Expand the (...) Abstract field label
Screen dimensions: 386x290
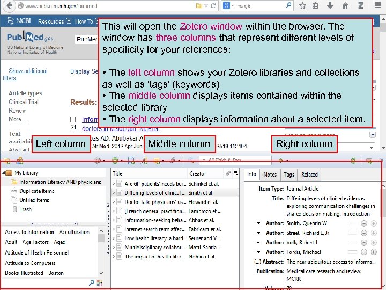tap(269, 262)
